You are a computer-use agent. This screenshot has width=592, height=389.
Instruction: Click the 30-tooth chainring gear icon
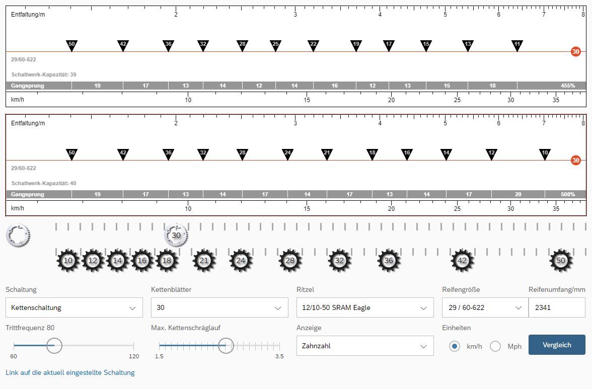point(176,235)
